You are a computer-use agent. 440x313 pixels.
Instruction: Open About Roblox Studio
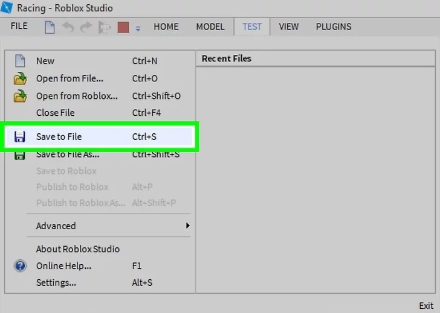coord(100,249)
